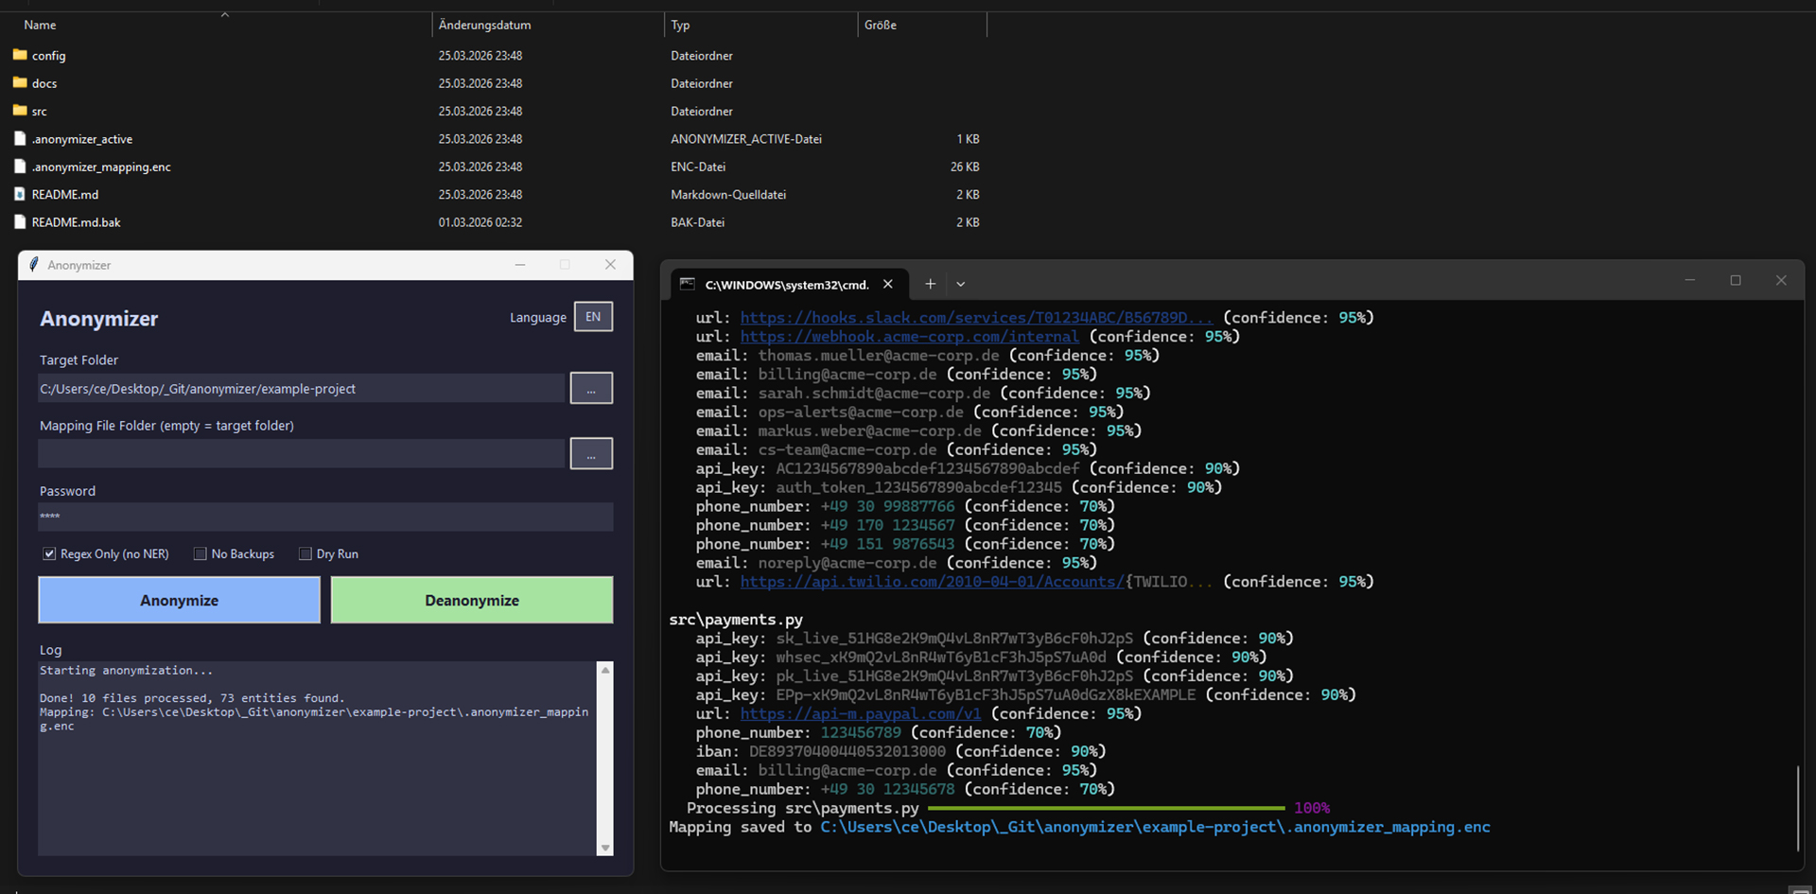Select the .anonymizer_mapping.enc file icon
This screenshot has height=894, width=1816.
point(20,167)
